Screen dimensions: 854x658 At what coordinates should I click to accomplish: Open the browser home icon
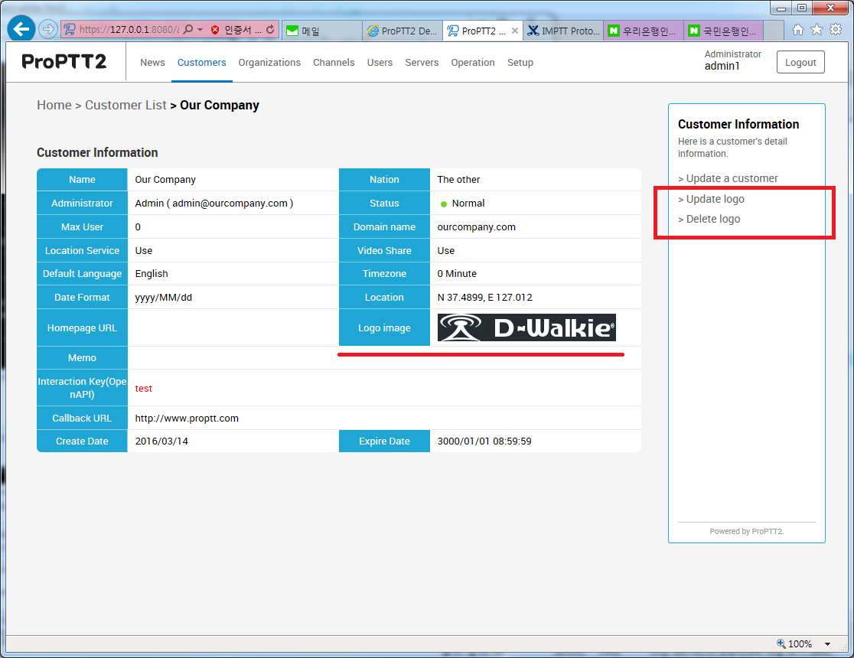point(798,30)
